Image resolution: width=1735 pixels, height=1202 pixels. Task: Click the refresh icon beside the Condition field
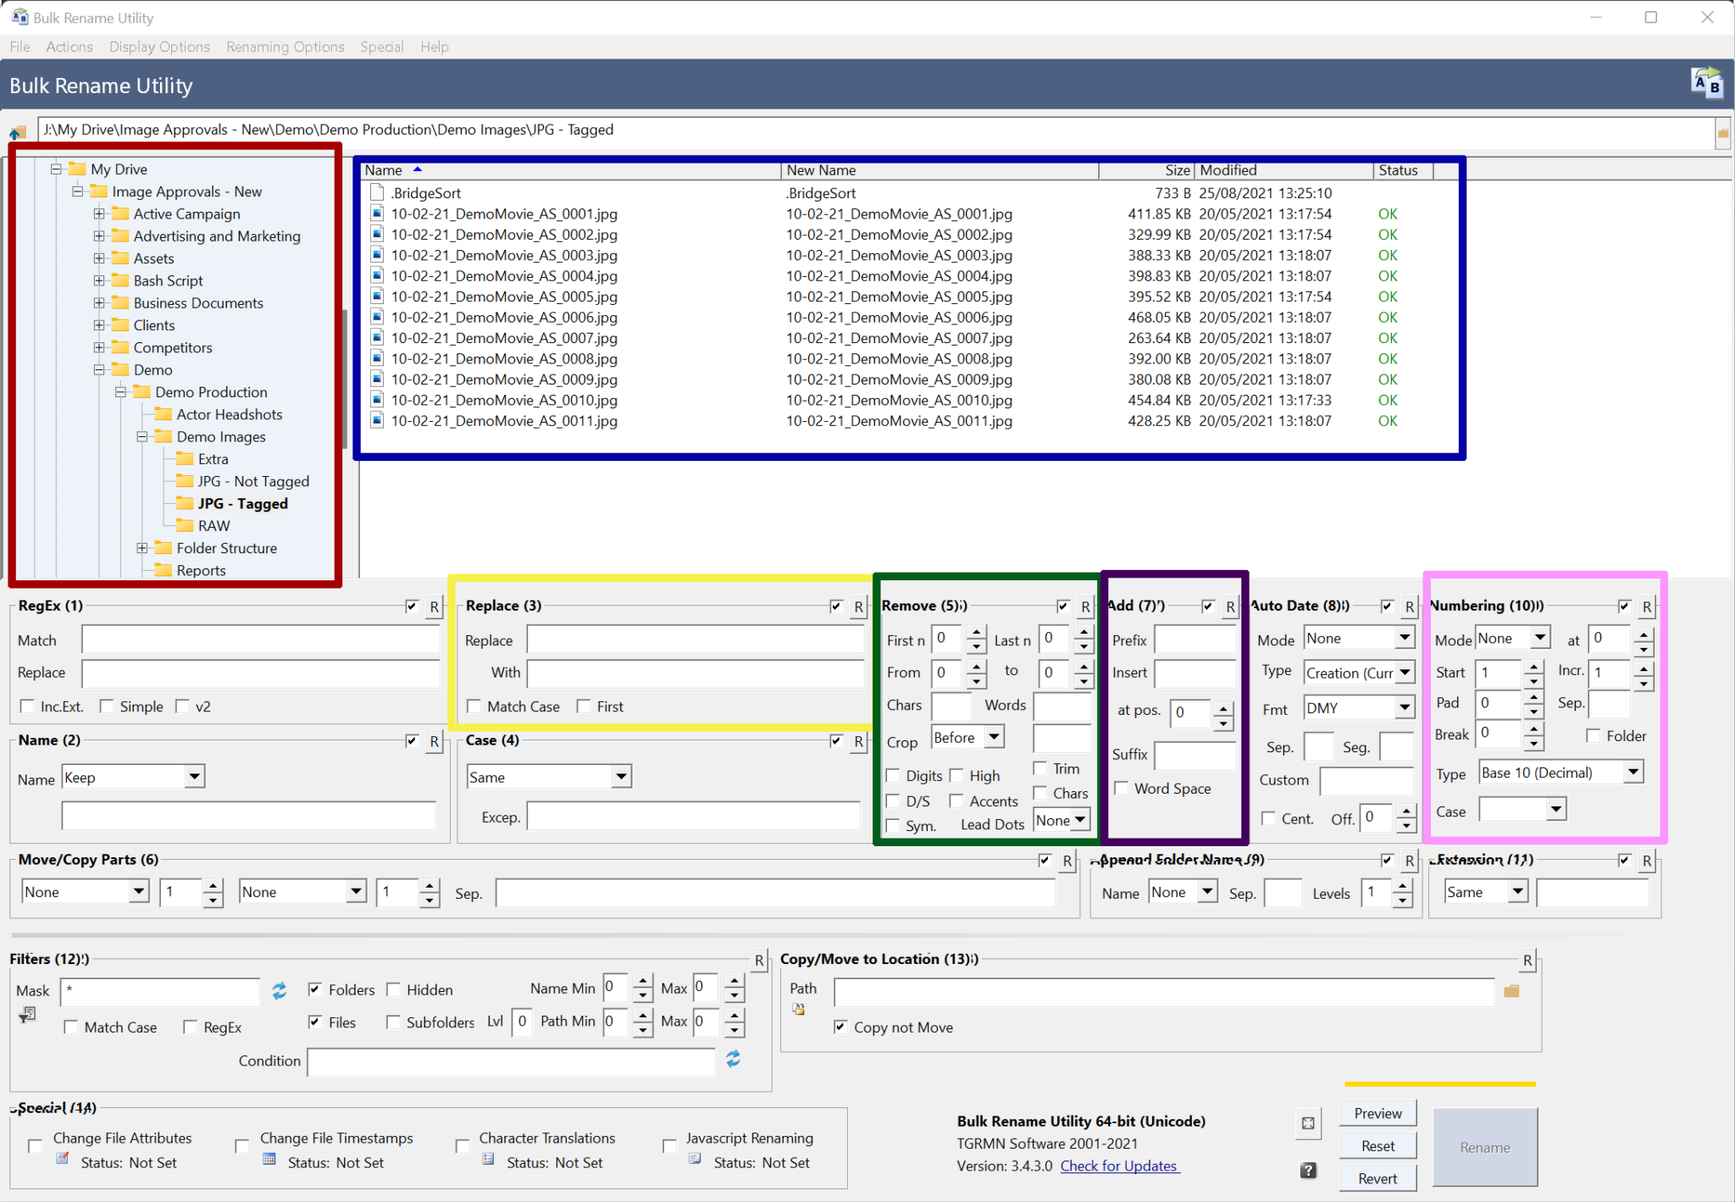pyautogui.click(x=732, y=1059)
